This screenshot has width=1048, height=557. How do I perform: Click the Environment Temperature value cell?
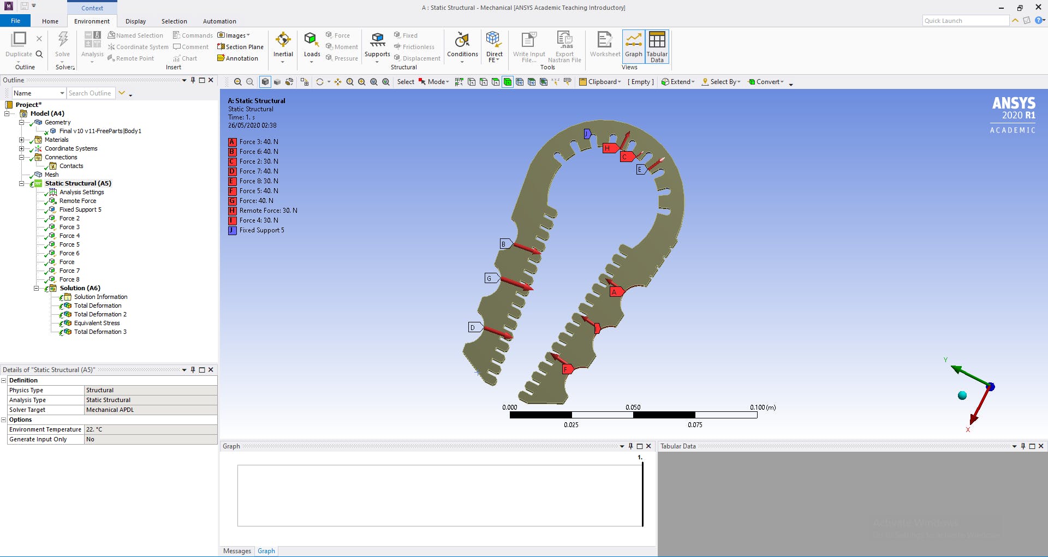coord(151,429)
